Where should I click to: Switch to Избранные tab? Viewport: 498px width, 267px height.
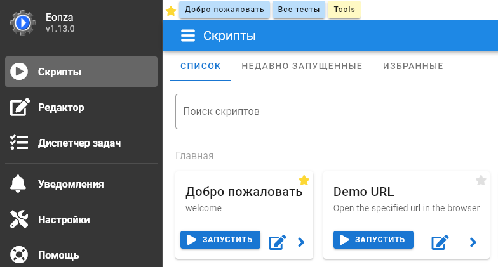click(x=413, y=66)
